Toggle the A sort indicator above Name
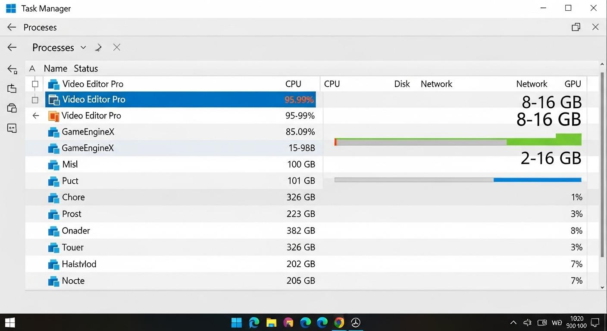Screen dimensions: 607x331 32,68
